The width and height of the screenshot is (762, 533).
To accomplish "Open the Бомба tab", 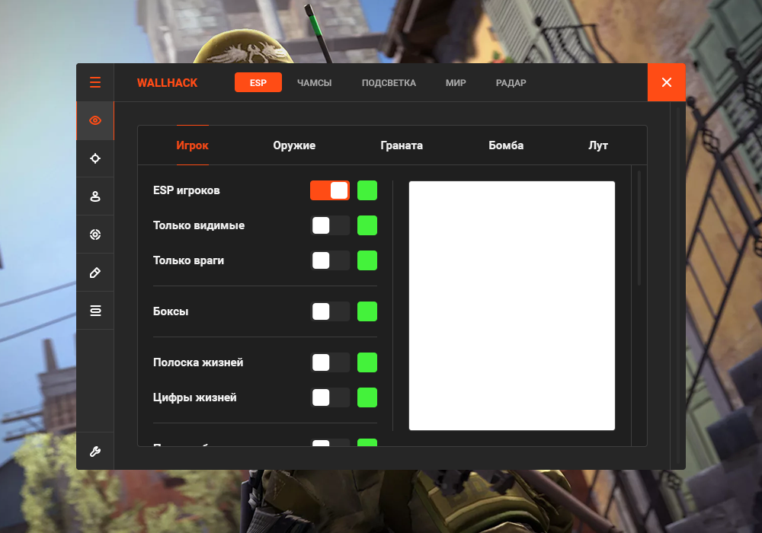I will tap(506, 145).
